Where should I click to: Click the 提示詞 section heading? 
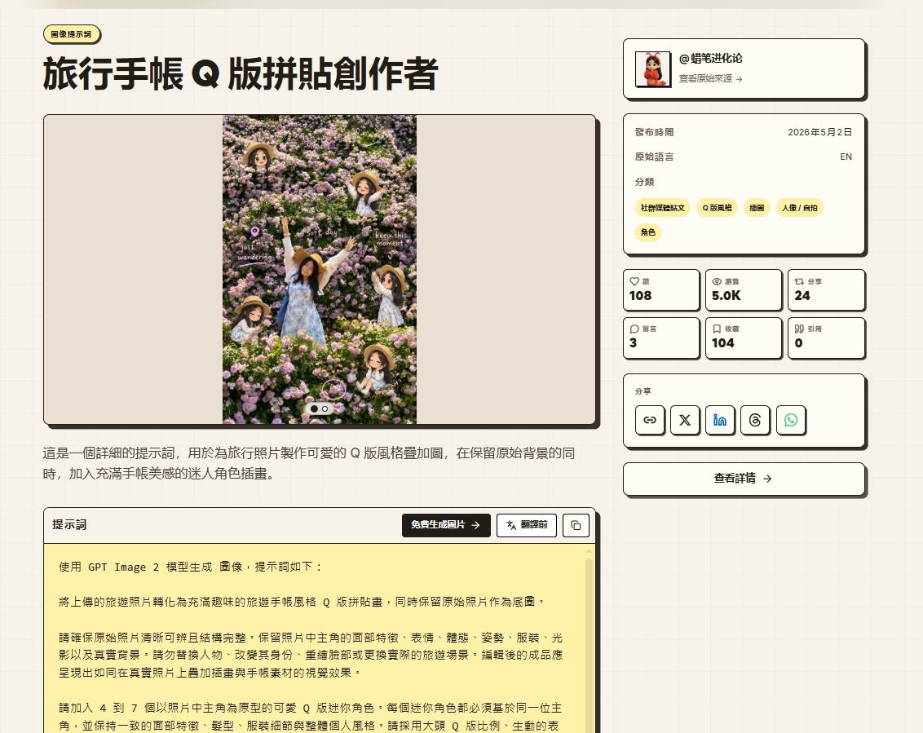pyautogui.click(x=69, y=524)
